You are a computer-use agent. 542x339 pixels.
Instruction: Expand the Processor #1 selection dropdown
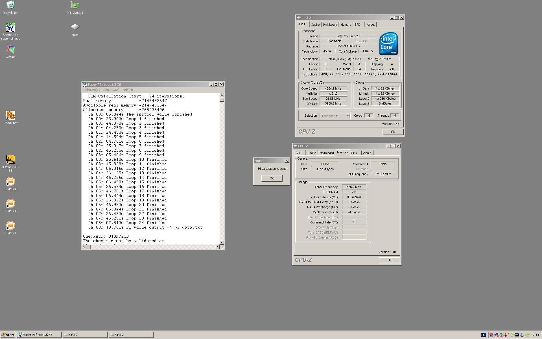[x=348, y=116]
